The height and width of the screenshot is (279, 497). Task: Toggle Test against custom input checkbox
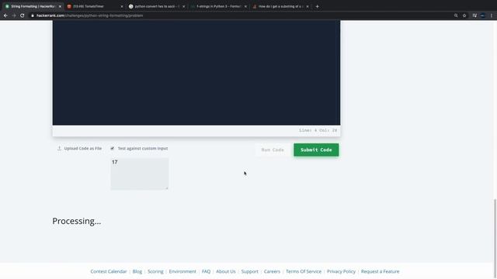coord(112,148)
